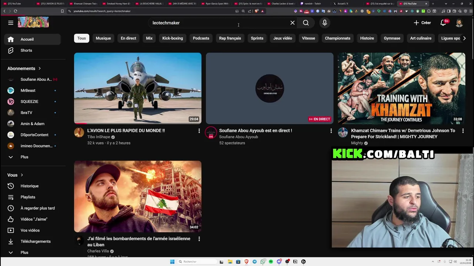Screen dimensions: 474x266
Task: Open Téléchargements in the sidebar
Action: [x=33, y=241]
